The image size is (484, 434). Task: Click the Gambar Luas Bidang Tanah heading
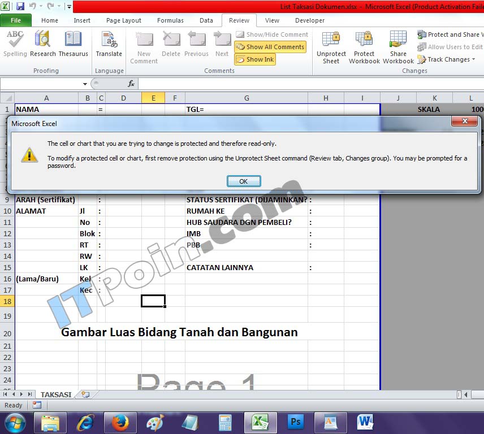[x=179, y=332]
